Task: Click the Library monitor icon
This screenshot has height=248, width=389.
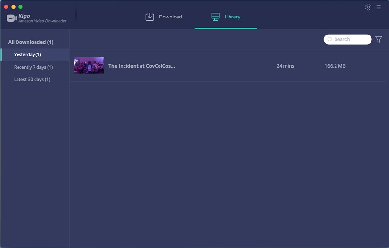Action: coord(215,17)
